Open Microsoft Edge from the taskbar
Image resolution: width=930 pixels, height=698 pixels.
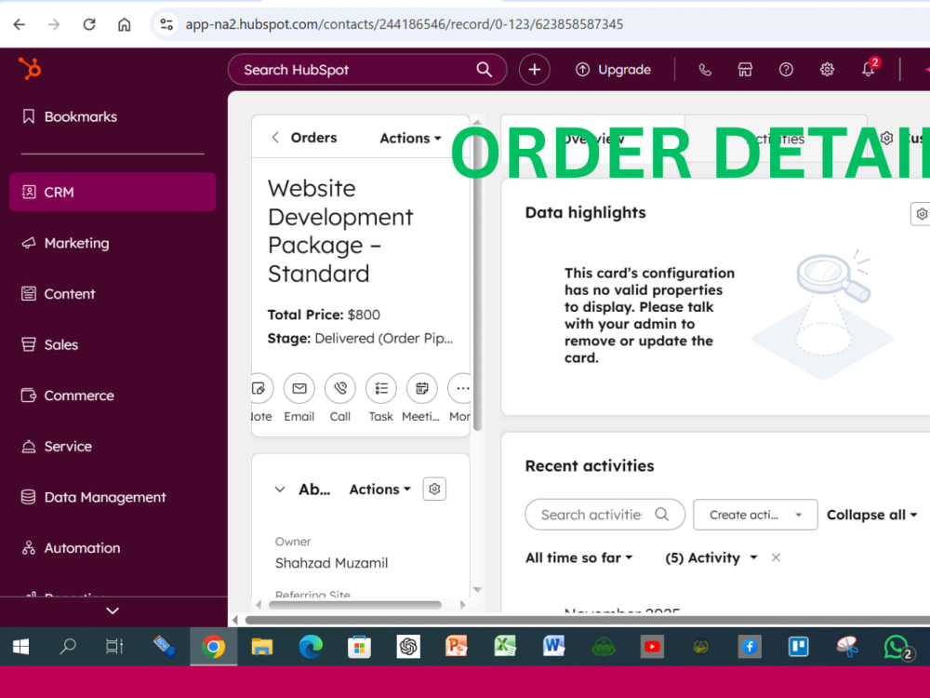point(311,647)
